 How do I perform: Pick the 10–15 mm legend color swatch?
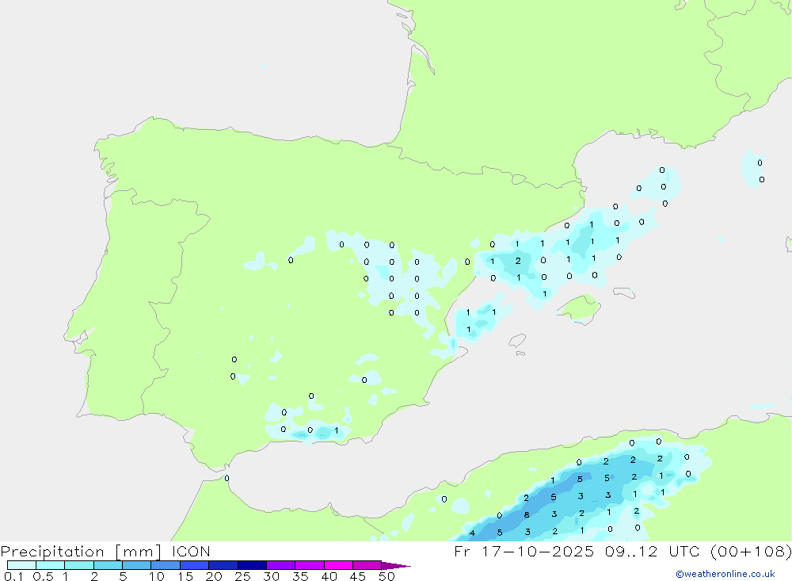tap(166, 565)
